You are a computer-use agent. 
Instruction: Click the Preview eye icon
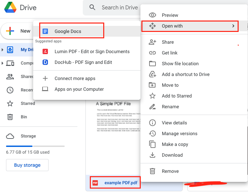[152, 15]
